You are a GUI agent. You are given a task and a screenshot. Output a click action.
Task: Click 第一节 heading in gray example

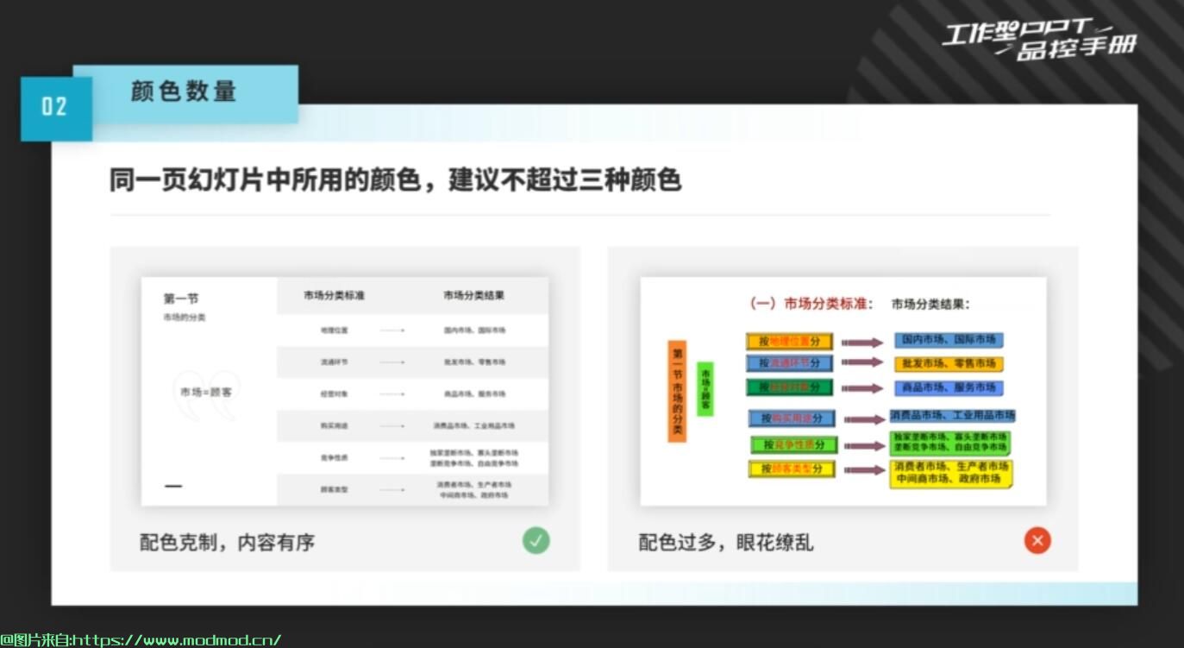pyautogui.click(x=181, y=299)
